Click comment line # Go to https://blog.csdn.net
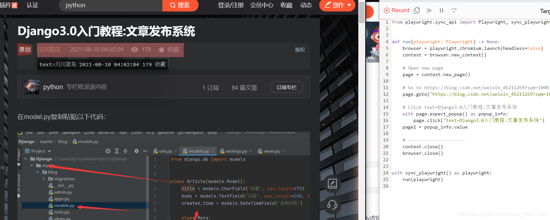The height and width of the screenshot is (220, 550). tap(476, 88)
